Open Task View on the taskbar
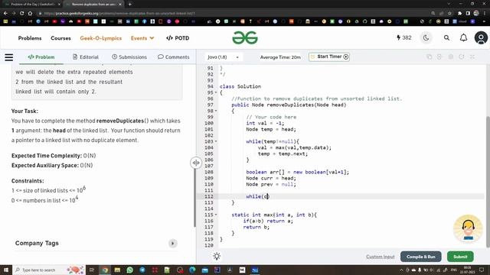 (x=92, y=270)
